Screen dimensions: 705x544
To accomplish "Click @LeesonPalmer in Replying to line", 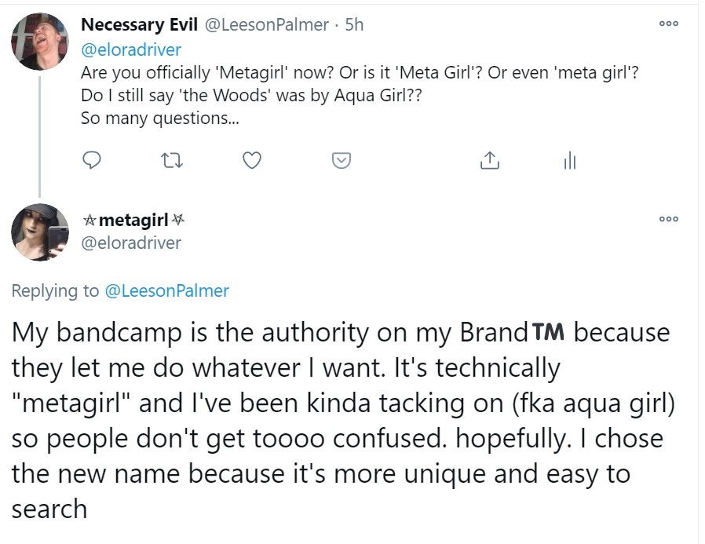I will click(x=166, y=290).
